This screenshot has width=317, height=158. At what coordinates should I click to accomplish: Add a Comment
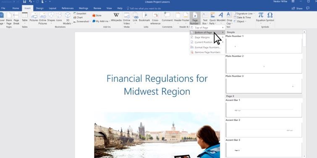coord(167,17)
